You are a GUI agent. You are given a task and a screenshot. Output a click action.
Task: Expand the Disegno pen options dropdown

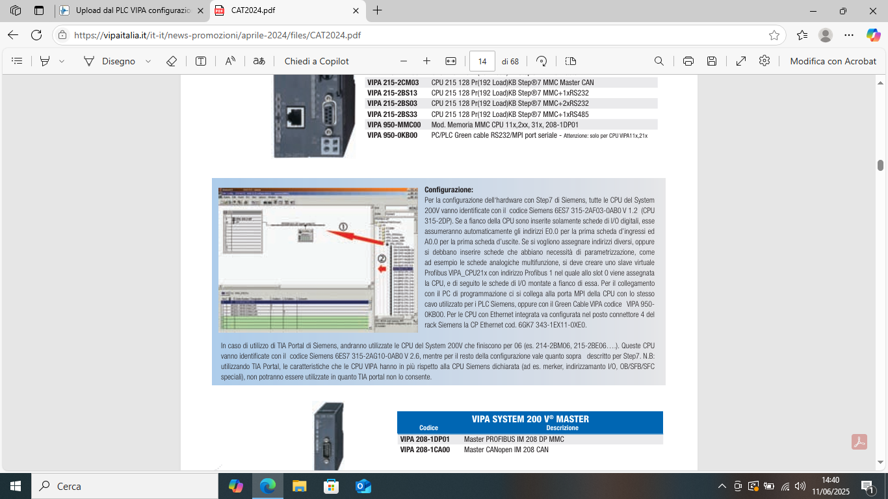point(148,61)
